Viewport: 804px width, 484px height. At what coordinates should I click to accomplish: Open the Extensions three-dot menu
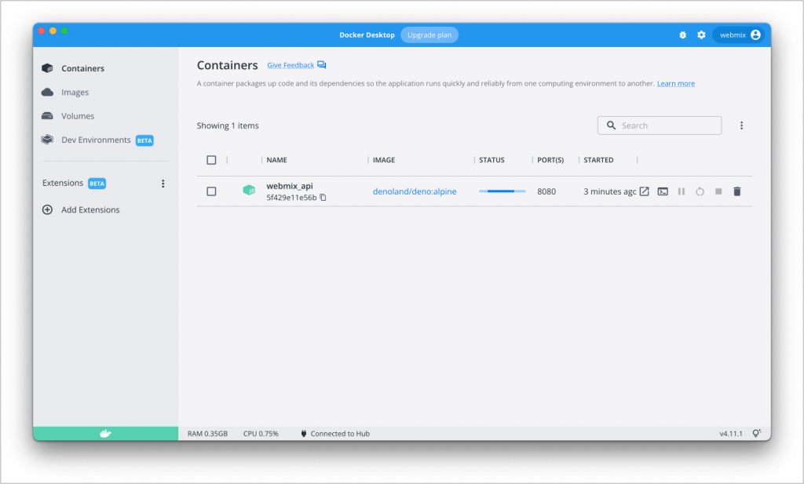[x=163, y=184]
